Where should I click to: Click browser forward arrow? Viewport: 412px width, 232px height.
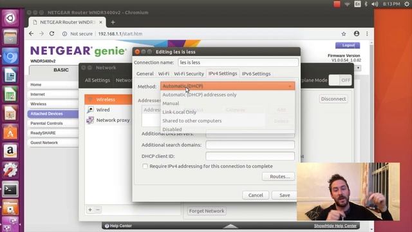pos(41,34)
